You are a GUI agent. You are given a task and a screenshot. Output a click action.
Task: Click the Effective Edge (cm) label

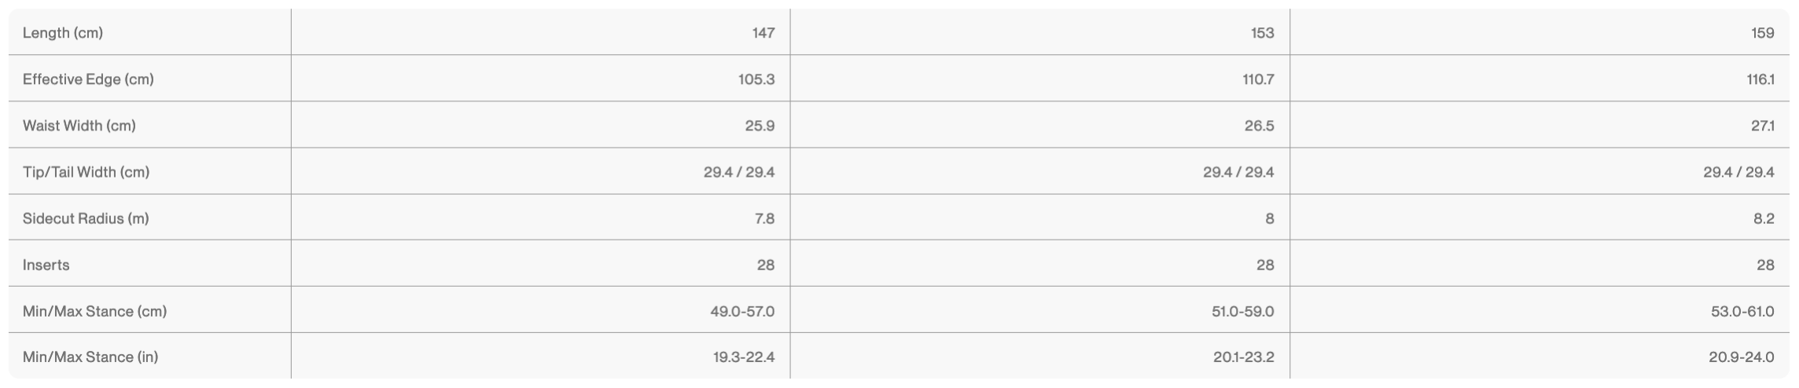point(88,79)
